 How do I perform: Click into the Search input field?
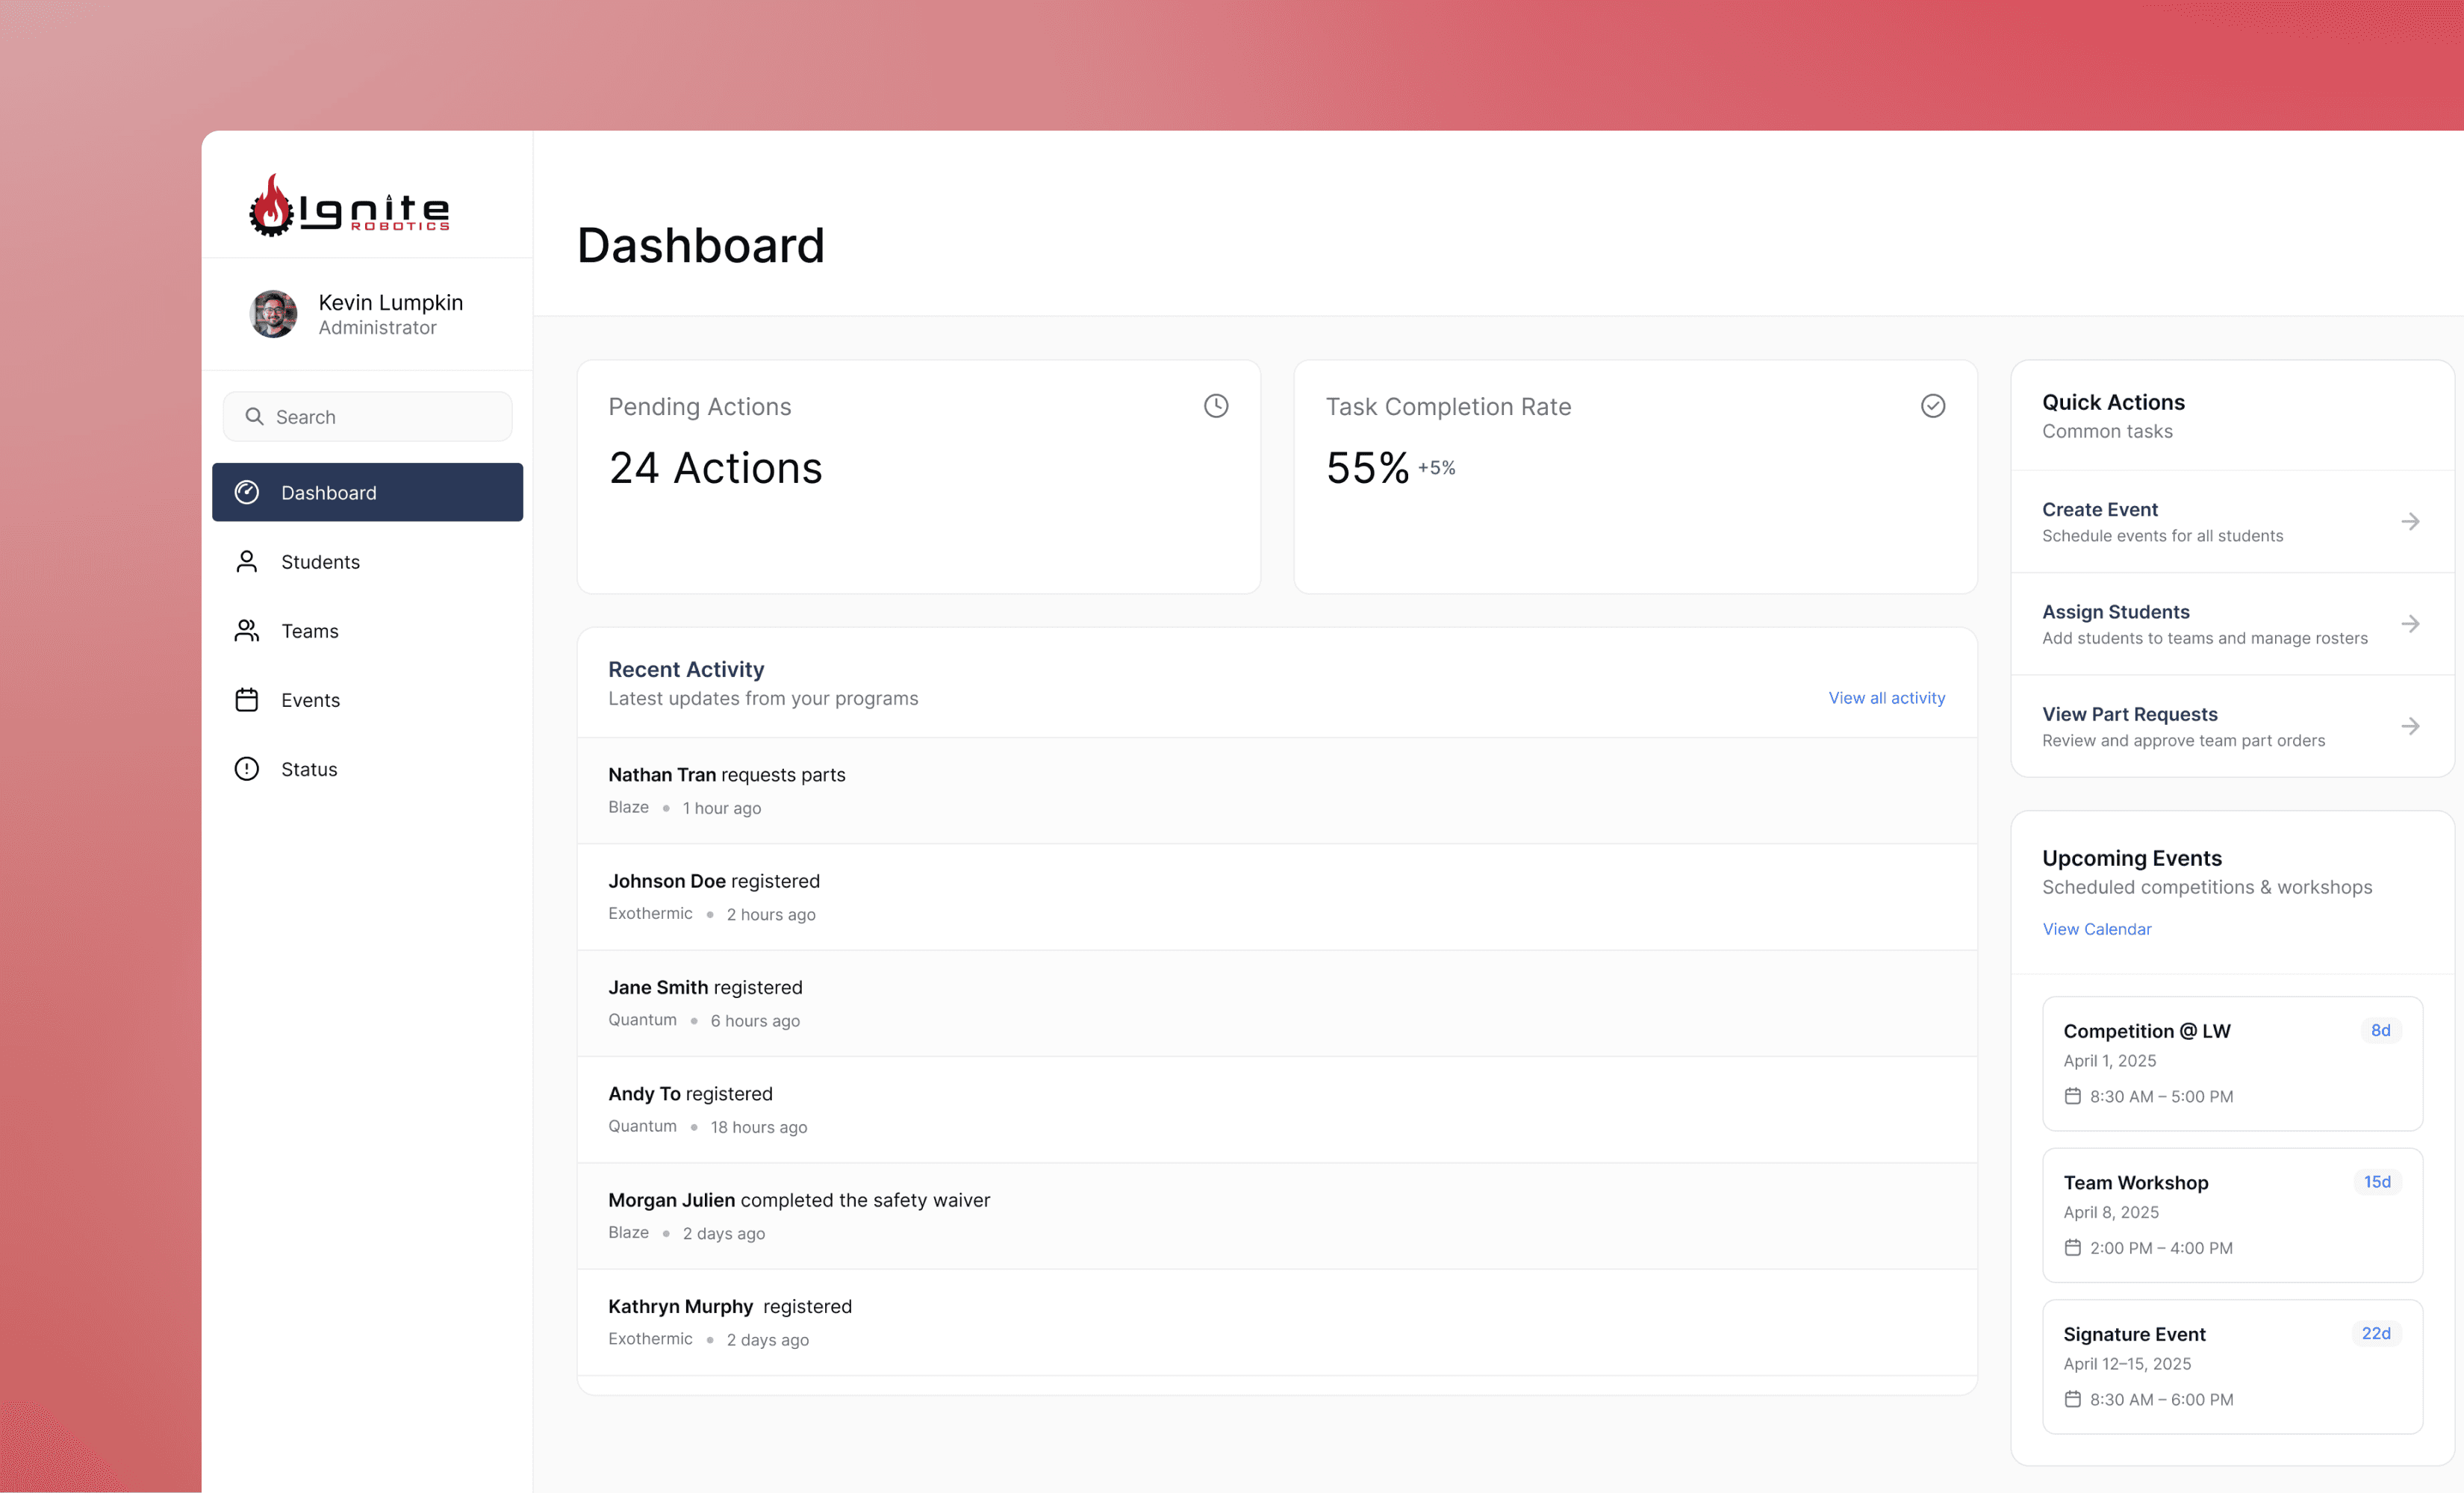pos(380,417)
